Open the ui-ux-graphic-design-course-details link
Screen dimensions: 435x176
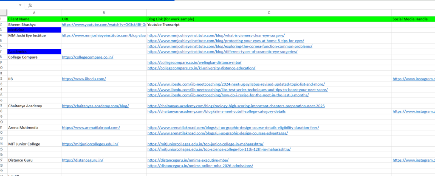233,128
